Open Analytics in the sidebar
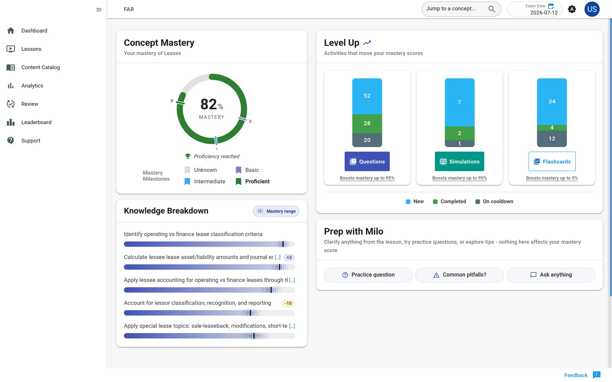 [54, 86]
